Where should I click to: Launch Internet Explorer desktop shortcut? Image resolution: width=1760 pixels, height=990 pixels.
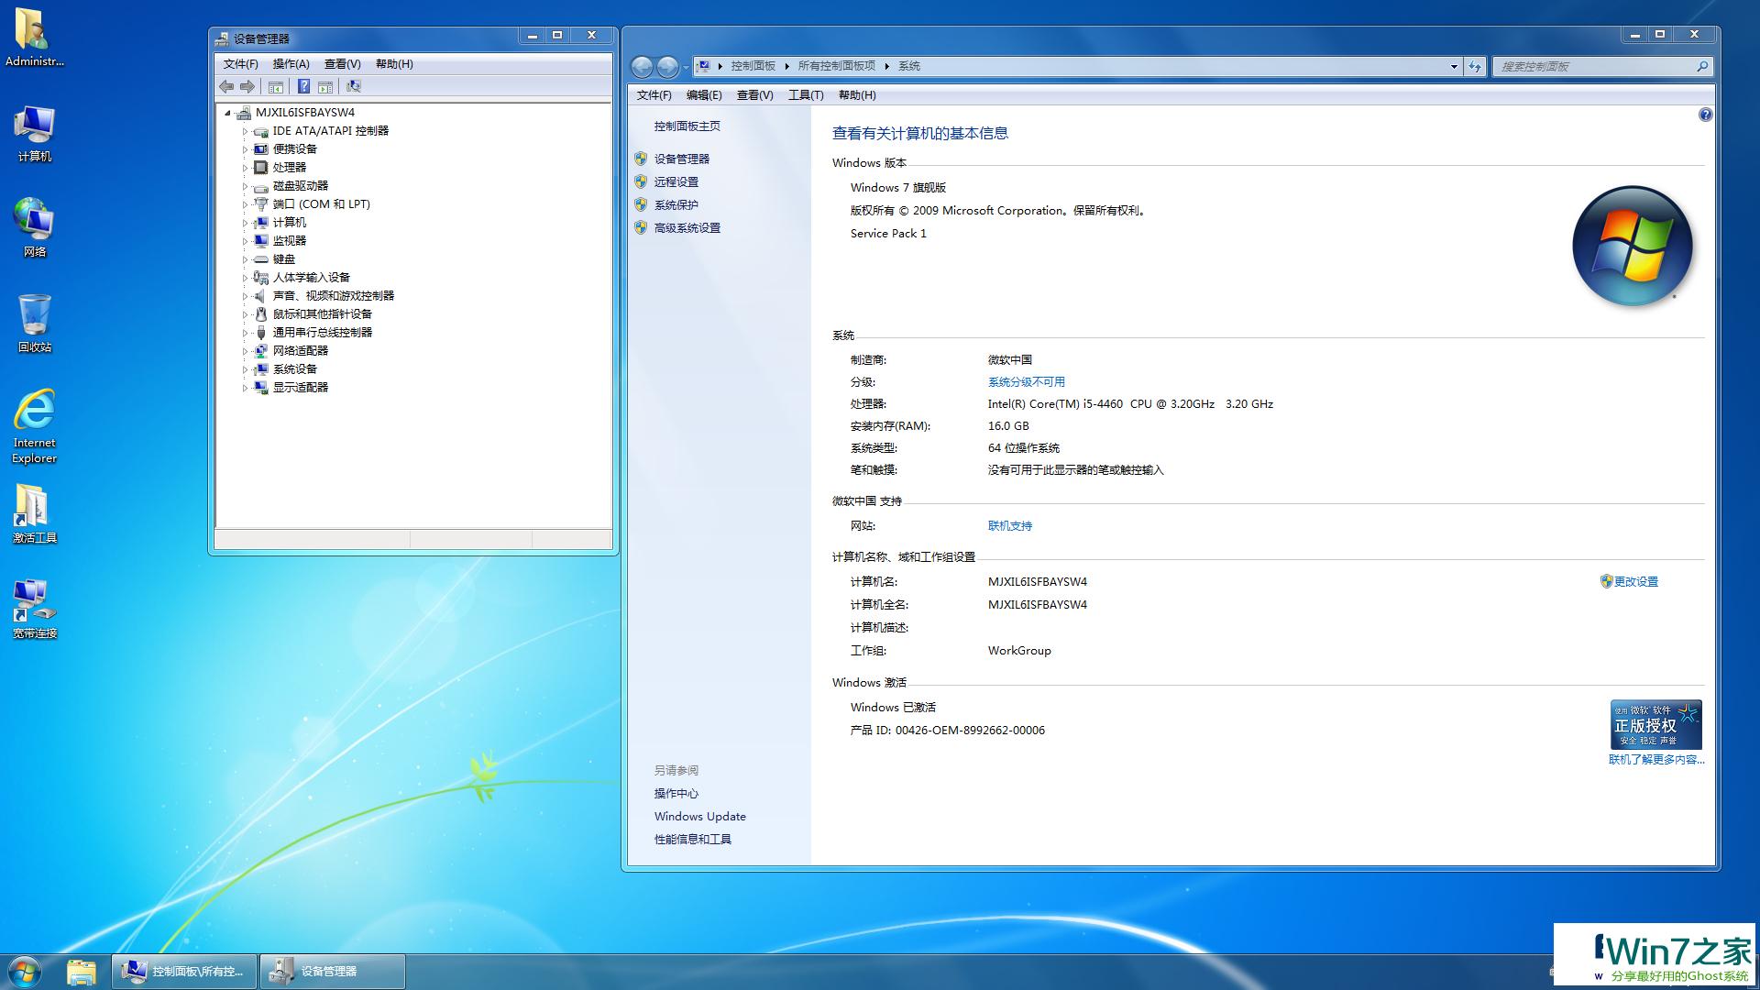(35, 426)
